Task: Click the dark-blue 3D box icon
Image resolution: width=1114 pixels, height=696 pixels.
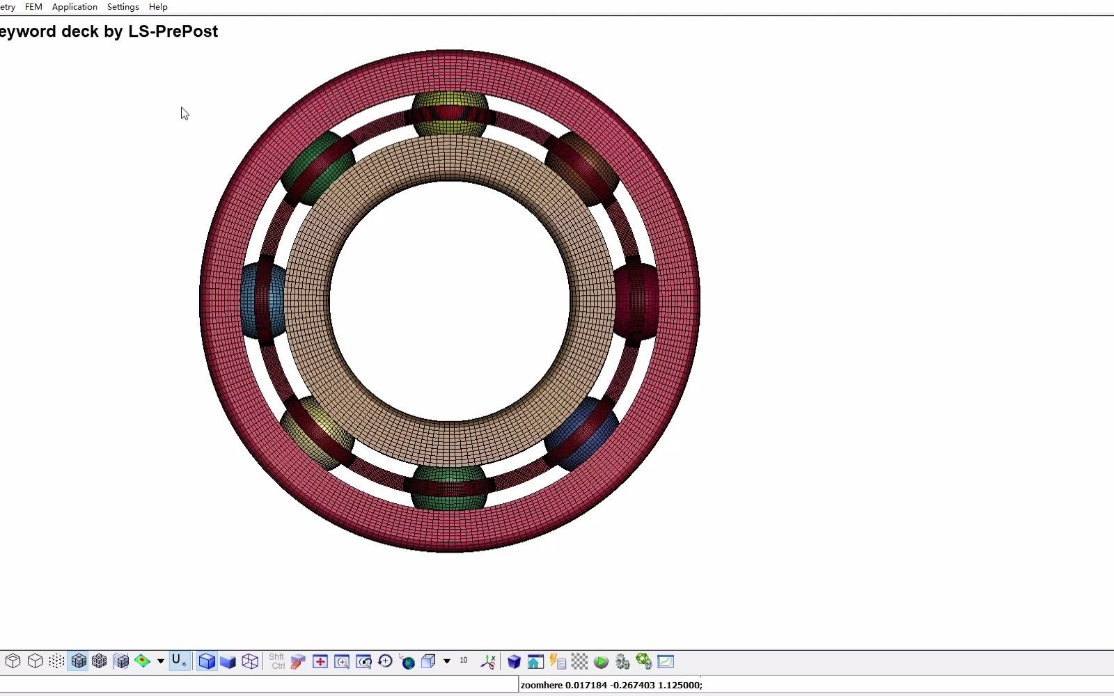Action: 514,661
